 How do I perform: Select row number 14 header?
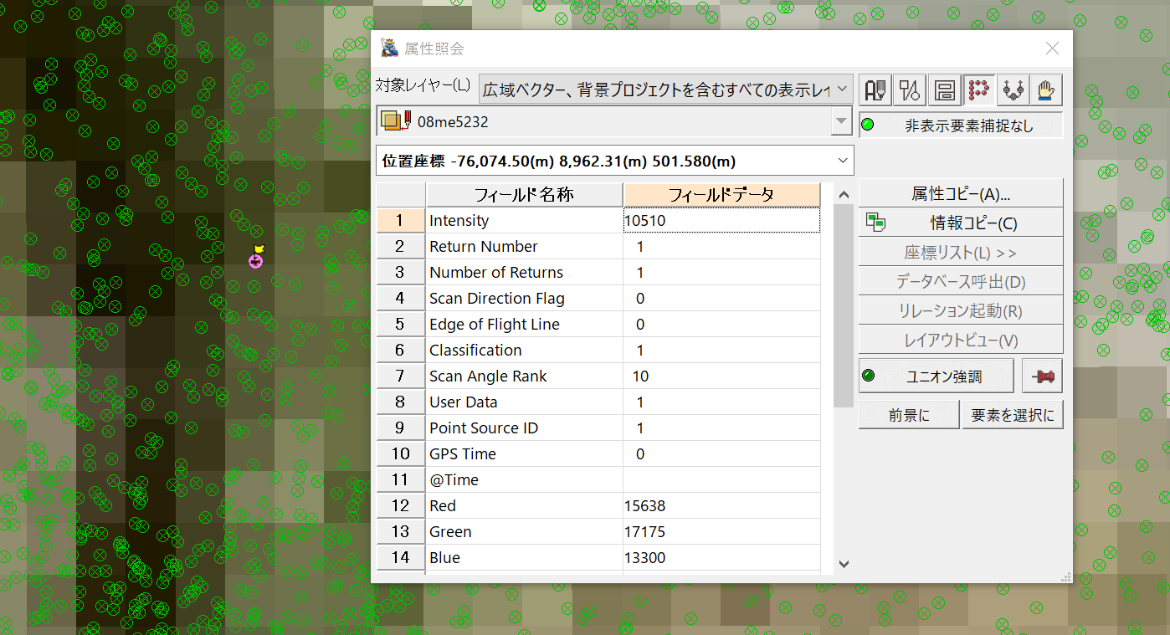(x=400, y=558)
